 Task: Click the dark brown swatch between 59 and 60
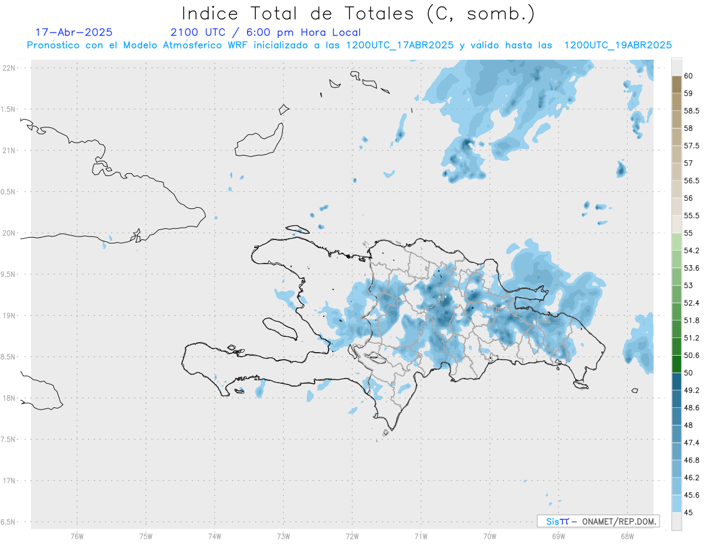pyautogui.click(x=676, y=85)
